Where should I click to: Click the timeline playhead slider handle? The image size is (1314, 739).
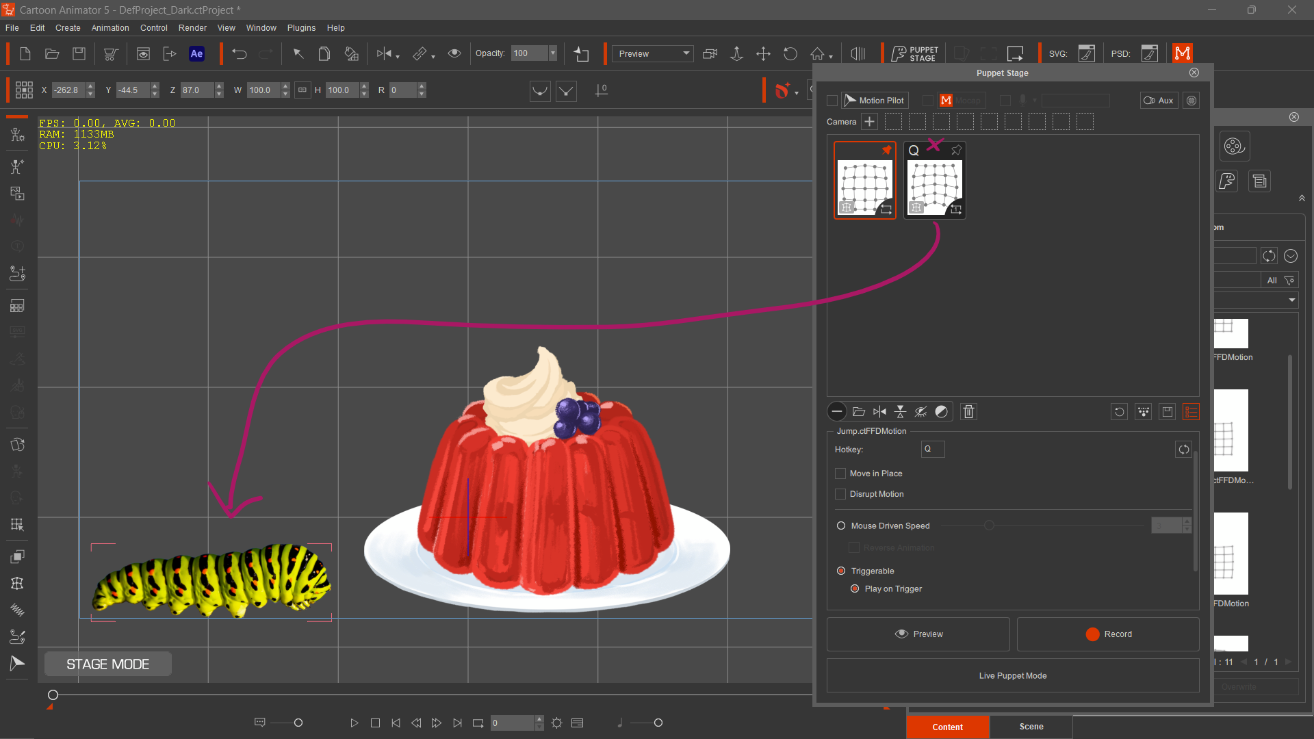pyautogui.click(x=53, y=695)
